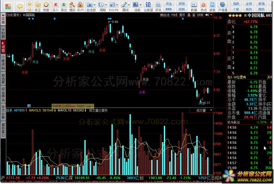Click the skip-to-end arrow above the chart
Image resolution: width=274 pixels, height=184 pixels.
(x=207, y=15)
